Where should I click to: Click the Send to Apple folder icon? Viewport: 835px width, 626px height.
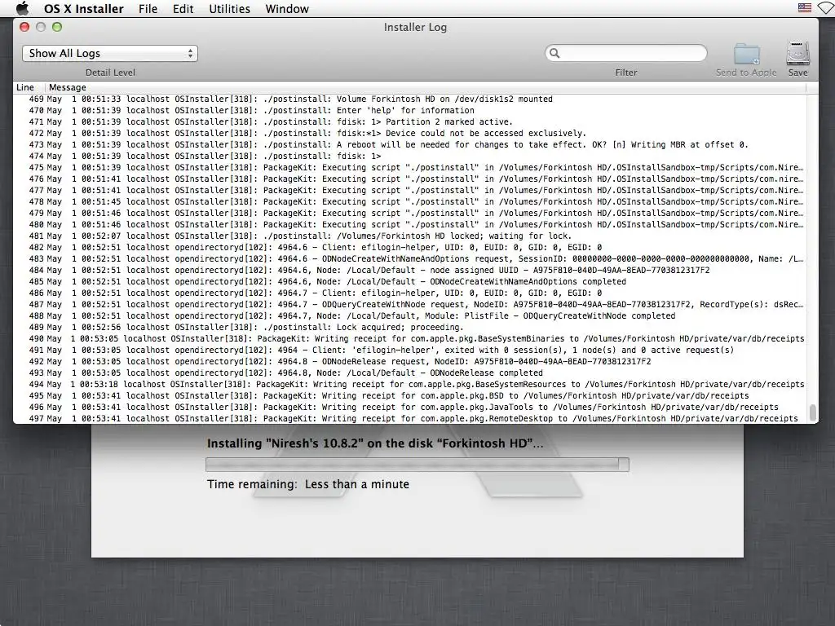point(747,55)
